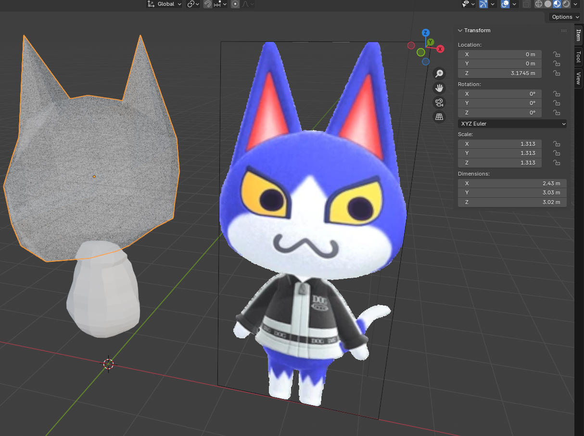Switch to Material Preview shading
584x436 pixels.
click(x=557, y=4)
